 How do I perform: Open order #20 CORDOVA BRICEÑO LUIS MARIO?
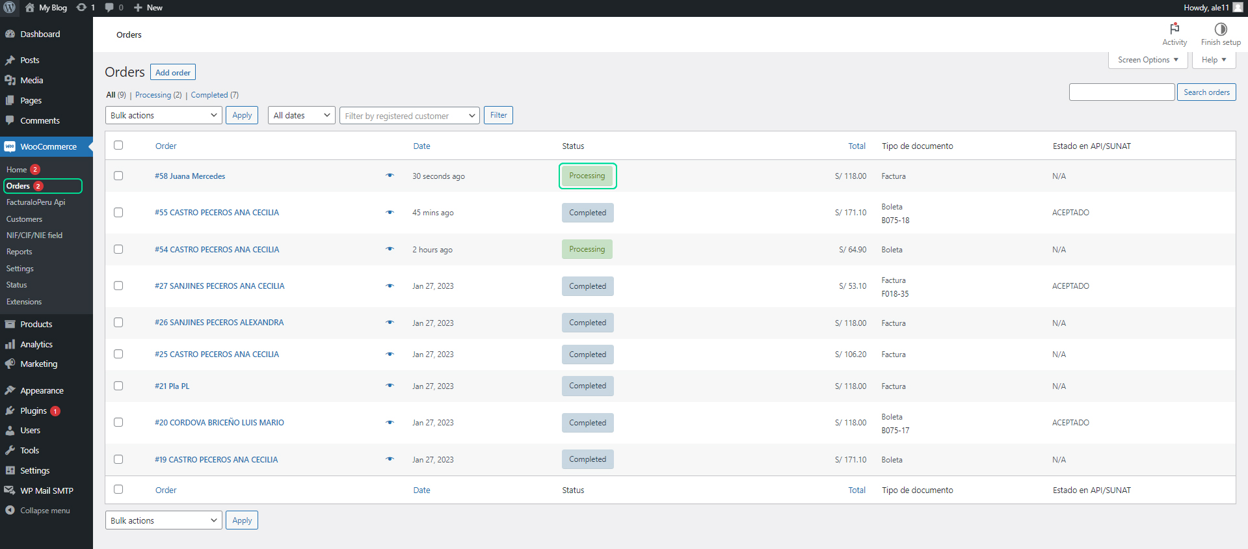click(x=219, y=423)
